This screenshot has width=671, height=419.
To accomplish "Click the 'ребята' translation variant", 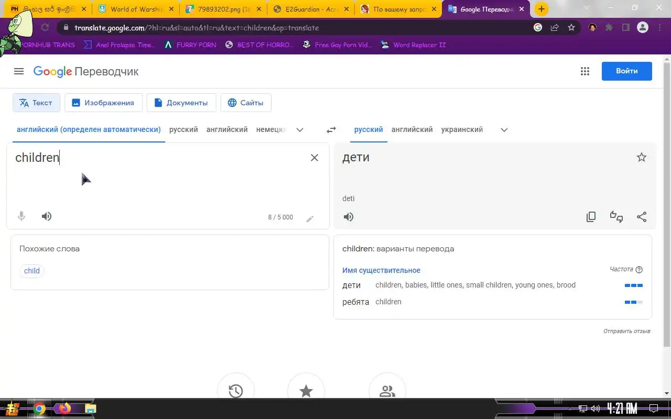I will point(356,302).
